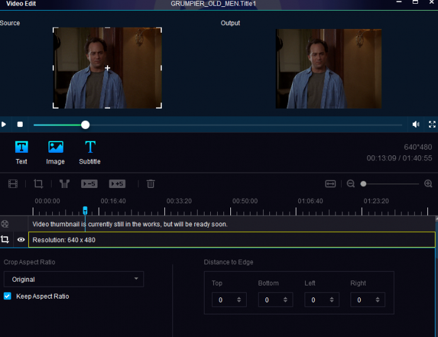Click the blue timeline playhead marker
The image size is (438, 337).
[85, 211]
